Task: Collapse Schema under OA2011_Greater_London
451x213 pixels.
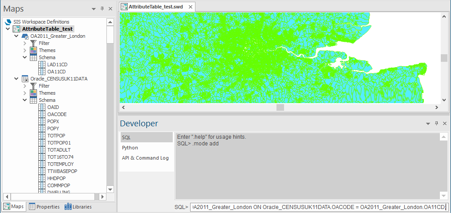Action: click(25, 57)
